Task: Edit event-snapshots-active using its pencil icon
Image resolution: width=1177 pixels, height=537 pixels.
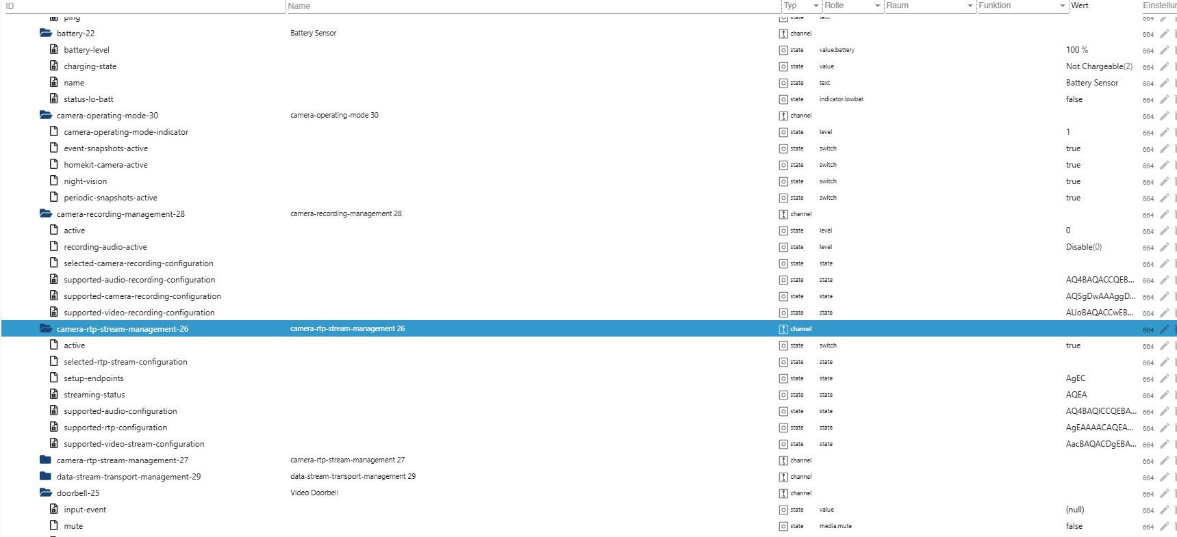Action: [1164, 148]
